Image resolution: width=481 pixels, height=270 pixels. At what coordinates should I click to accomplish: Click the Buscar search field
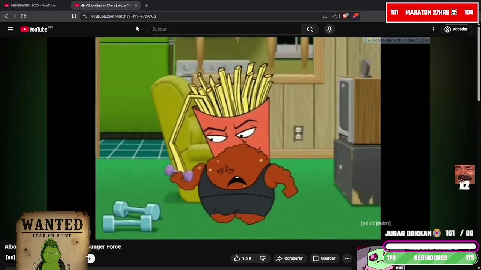click(224, 29)
